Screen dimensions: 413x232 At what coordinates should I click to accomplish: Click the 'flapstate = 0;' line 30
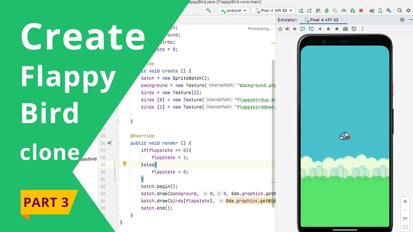click(170, 172)
